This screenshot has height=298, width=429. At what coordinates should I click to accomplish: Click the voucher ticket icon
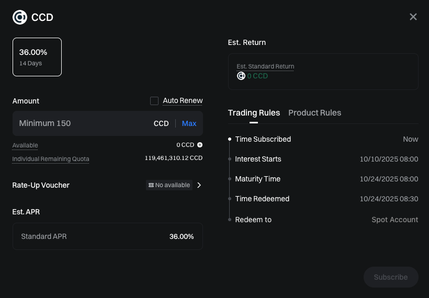coord(151,185)
